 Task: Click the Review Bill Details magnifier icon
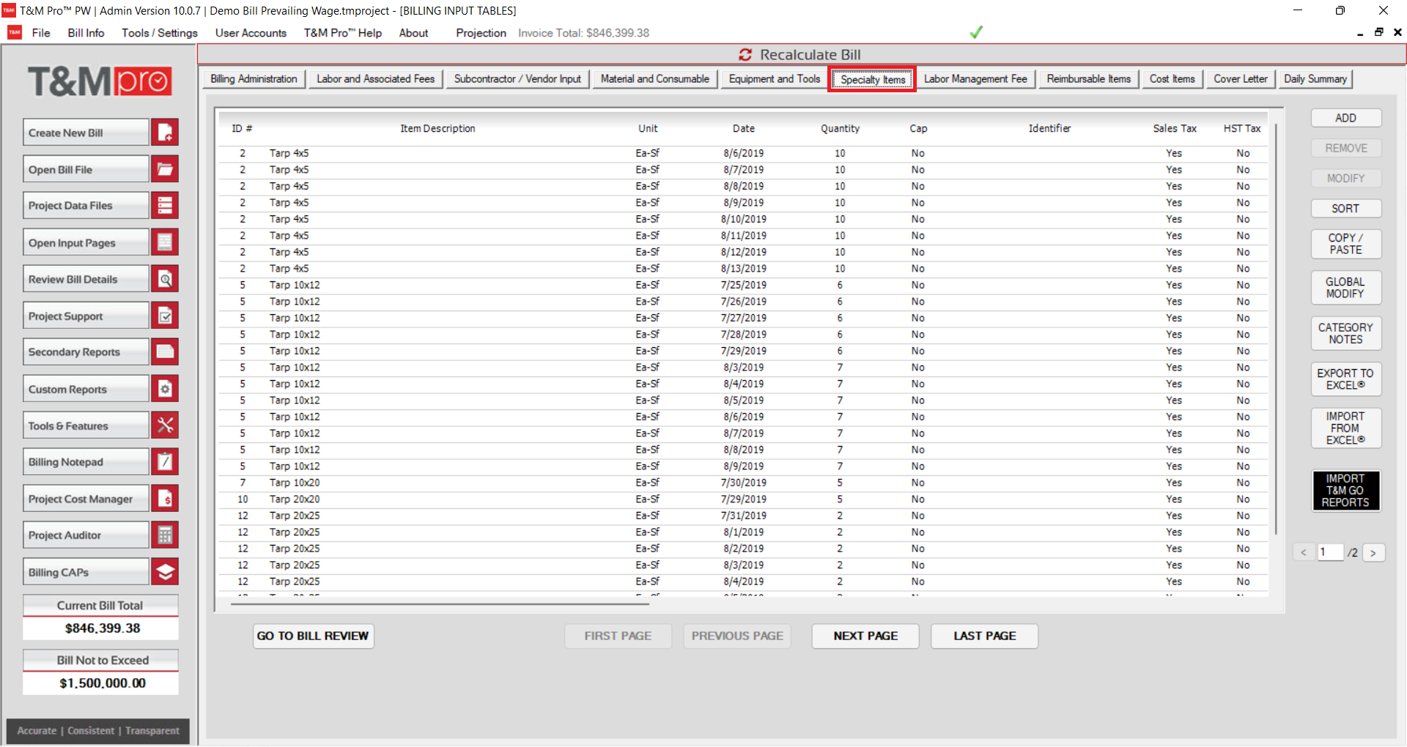tap(165, 279)
